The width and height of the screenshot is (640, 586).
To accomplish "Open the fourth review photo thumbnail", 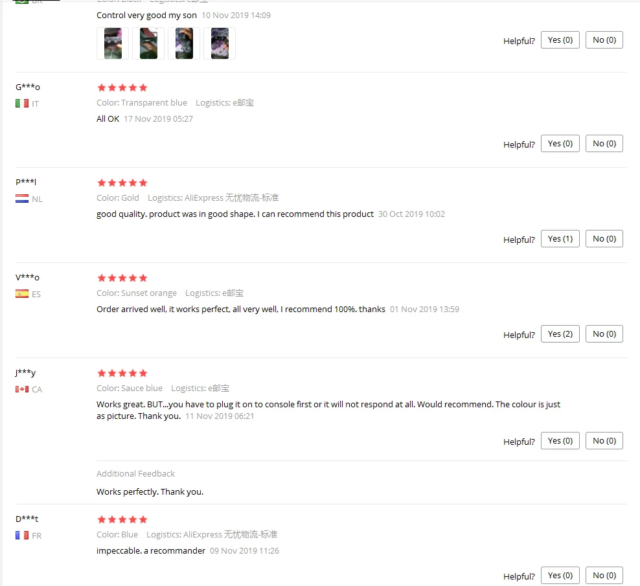I will [220, 43].
